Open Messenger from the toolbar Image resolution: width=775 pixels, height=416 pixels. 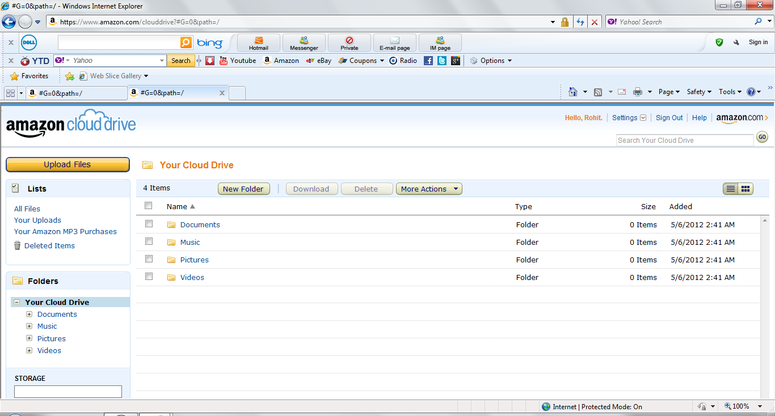(x=304, y=43)
